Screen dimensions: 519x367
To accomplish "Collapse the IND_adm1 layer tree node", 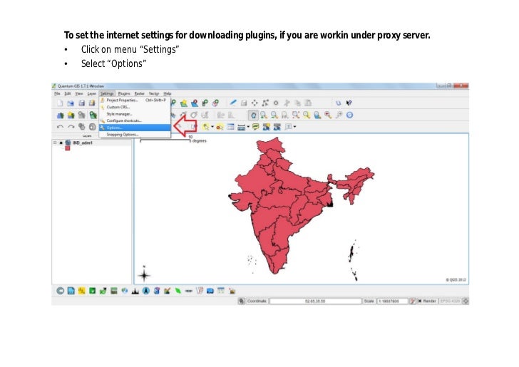I will (55, 143).
